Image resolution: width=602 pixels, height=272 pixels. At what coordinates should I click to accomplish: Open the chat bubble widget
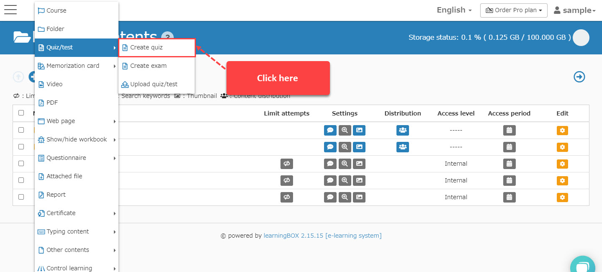coord(582,266)
